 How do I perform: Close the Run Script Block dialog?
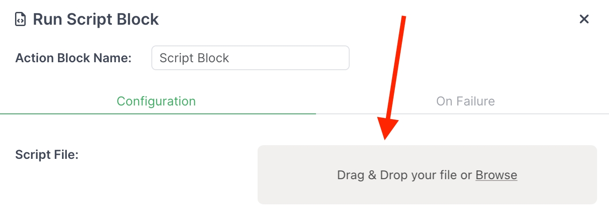[584, 19]
